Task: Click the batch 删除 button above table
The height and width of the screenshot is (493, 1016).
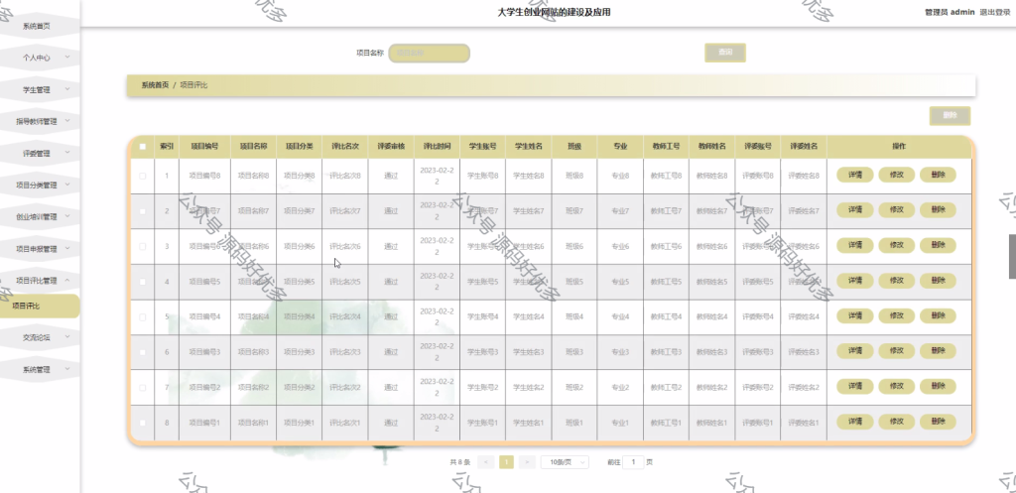Action: pos(950,116)
